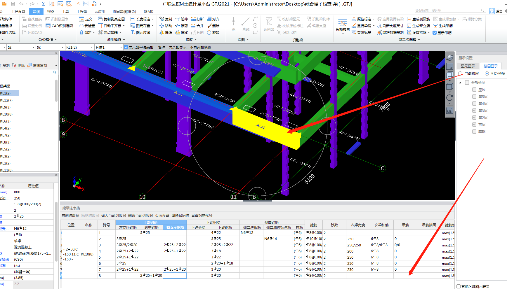Collapse the 全部楼层 tree node
This screenshot has height=289, width=507.
pyautogui.click(x=460, y=83)
